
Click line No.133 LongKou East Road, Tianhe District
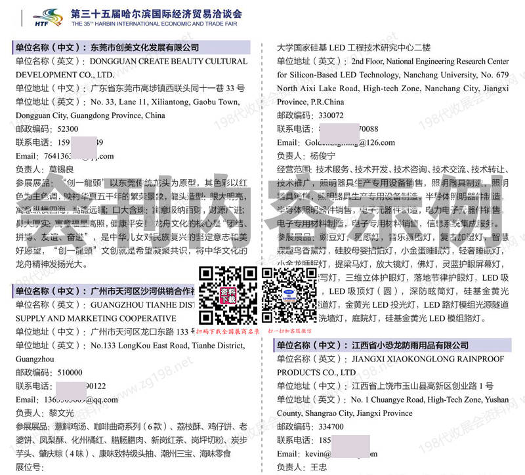point(168,346)
